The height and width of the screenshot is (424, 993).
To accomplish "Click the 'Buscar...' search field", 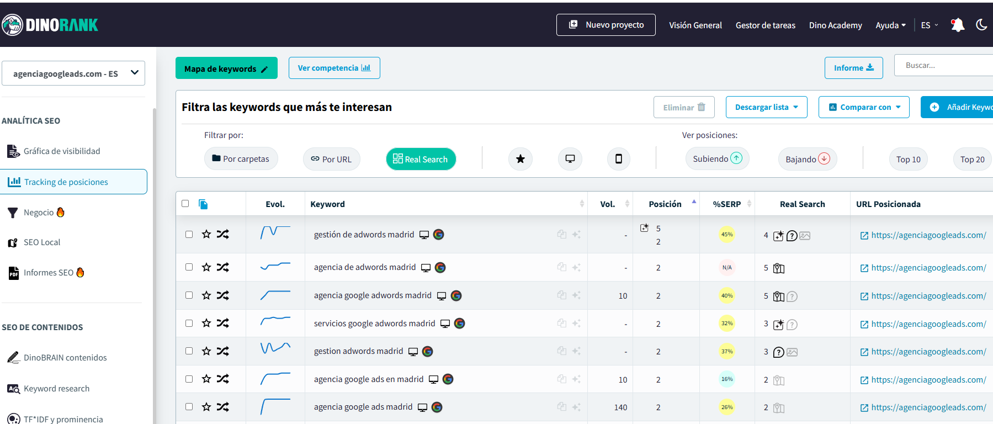I will pyautogui.click(x=944, y=65).
